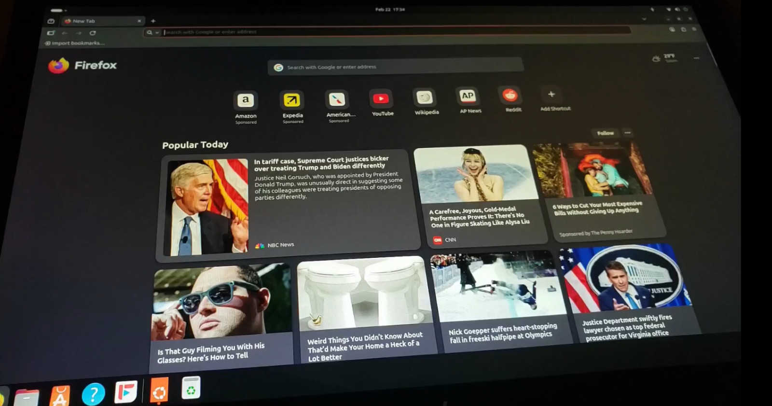Open the YouTube shortcut
Screen dimensions: 772x406
(382, 102)
